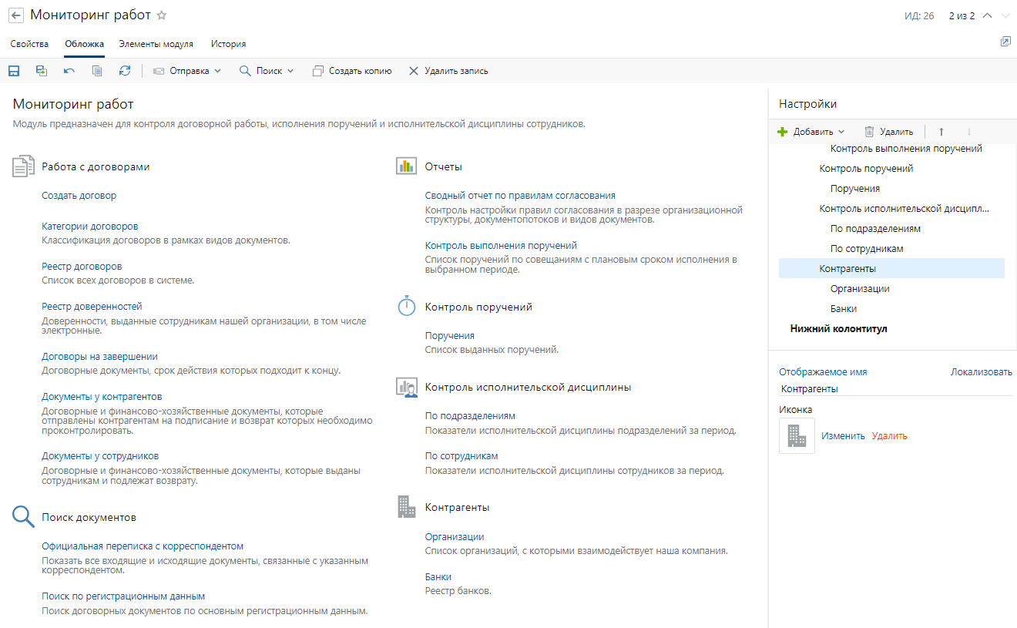Click the Контроль поручений stopwatch icon
Viewport: 1017px width, 628px height.
pyautogui.click(x=406, y=306)
